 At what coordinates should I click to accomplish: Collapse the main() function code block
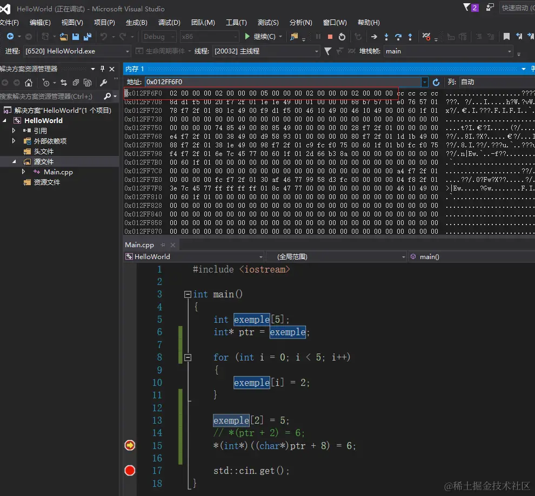pos(188,294)
